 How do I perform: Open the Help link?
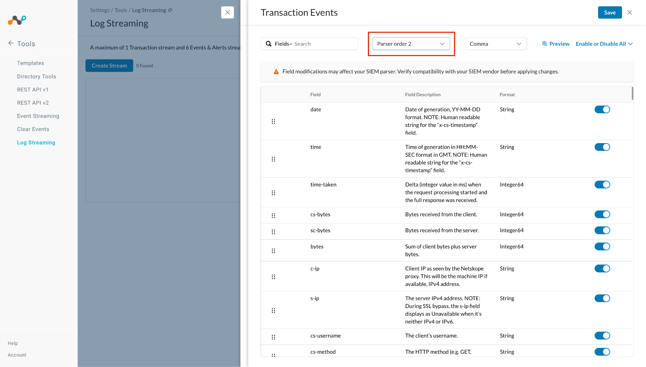click(13, 343)
